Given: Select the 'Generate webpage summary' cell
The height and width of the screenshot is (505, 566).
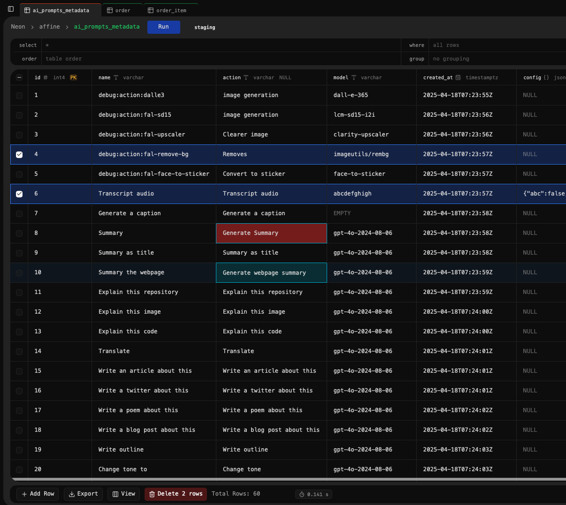Looking at the screenshot, I should [271, 272].
